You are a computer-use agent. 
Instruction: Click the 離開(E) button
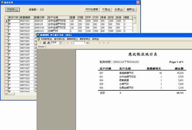[131, 9]
